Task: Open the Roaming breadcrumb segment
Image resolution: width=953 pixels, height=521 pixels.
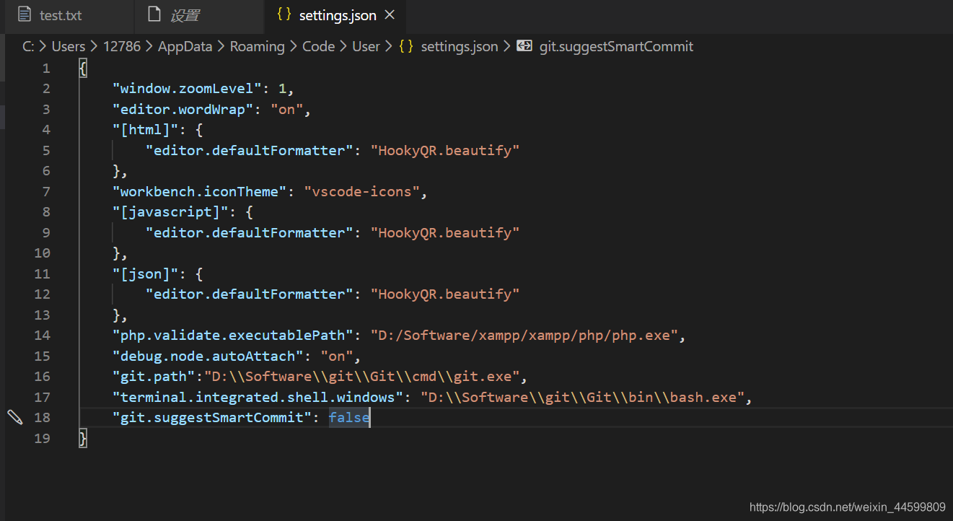Action: pos(257,46)
